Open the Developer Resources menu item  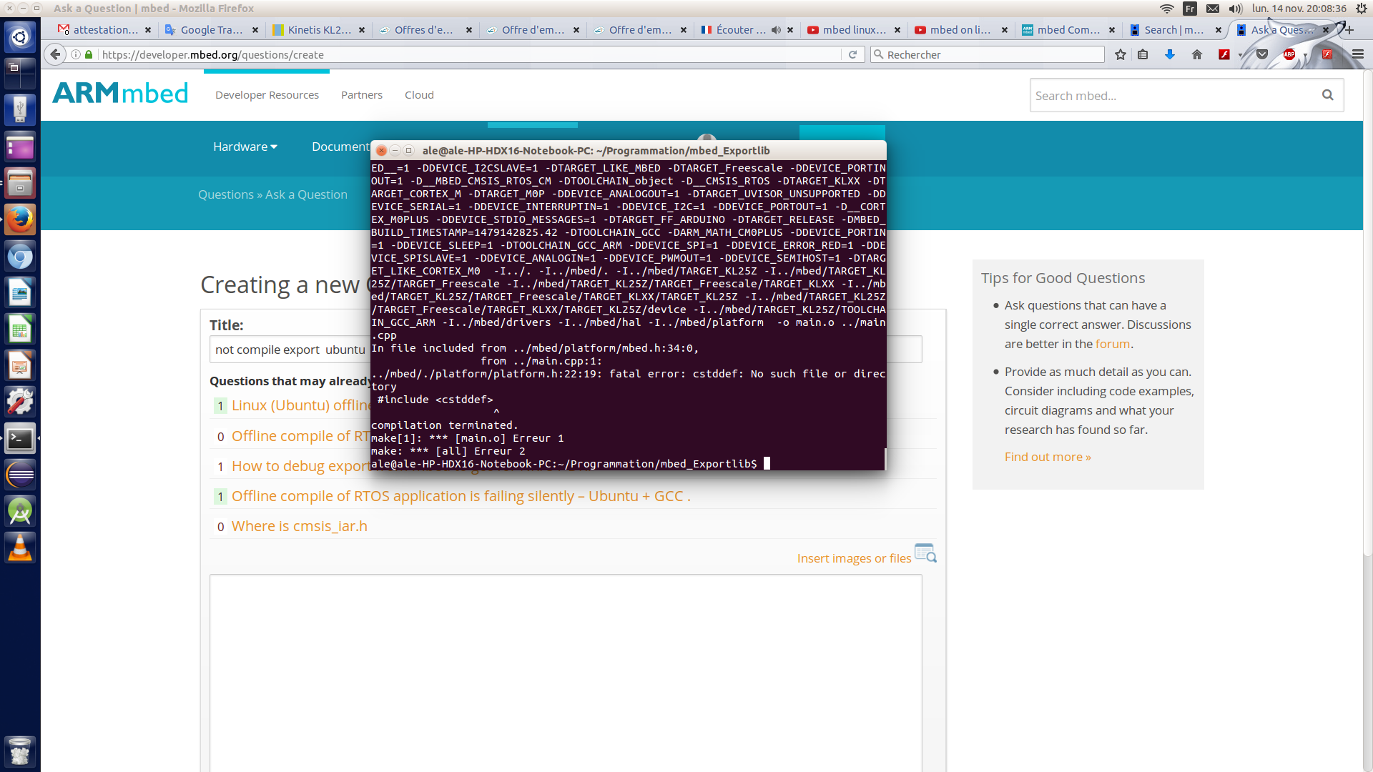(267, 95)
